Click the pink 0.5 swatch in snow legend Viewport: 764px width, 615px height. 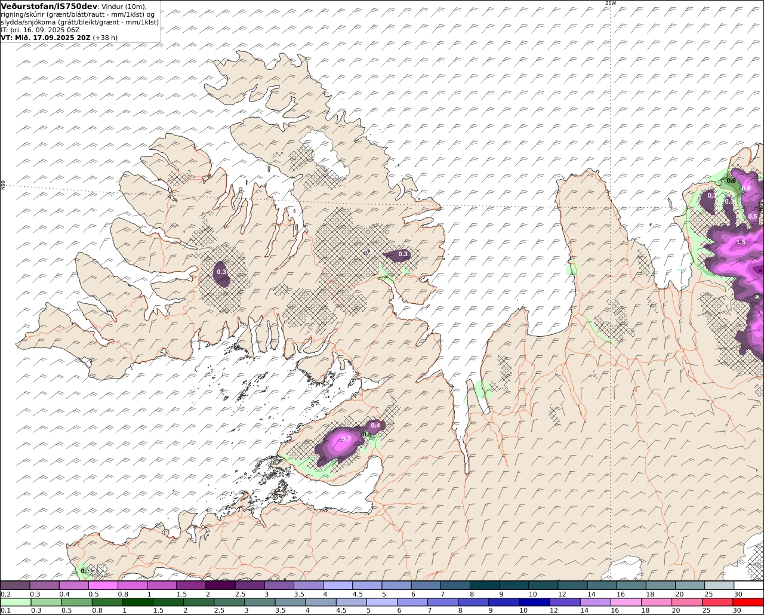[103, 586]
